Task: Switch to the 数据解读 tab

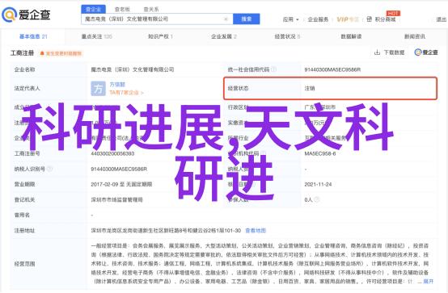Action: 351,36
